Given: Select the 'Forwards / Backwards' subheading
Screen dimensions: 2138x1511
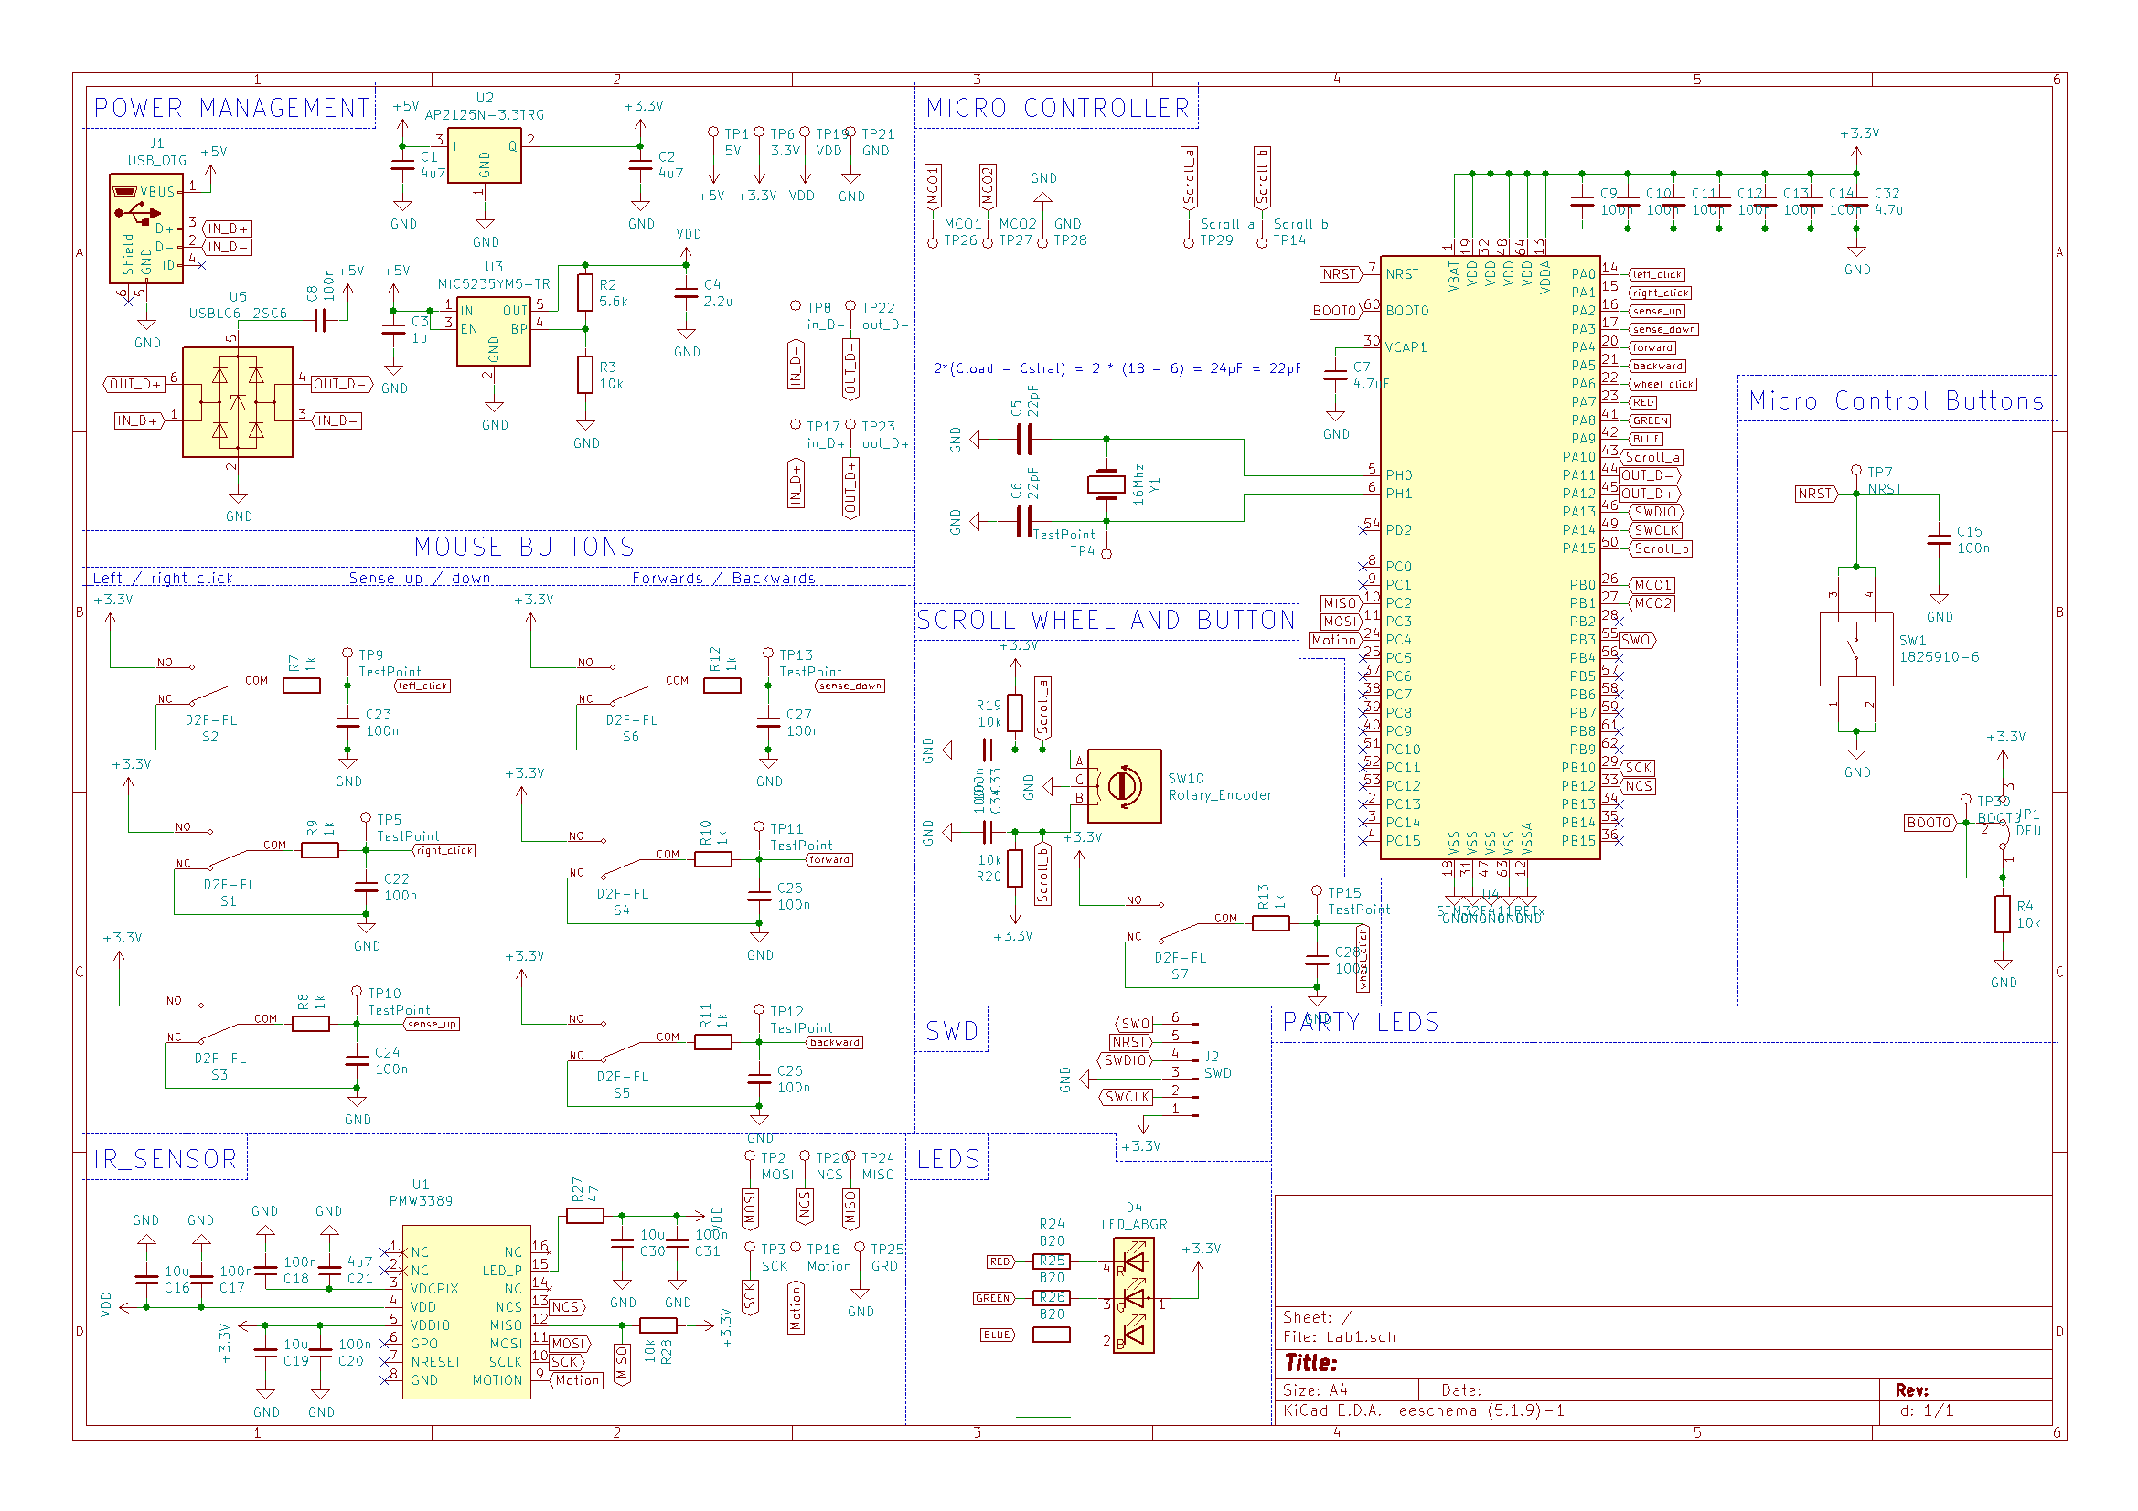Looking at the screenshot, I should pyautogui.click(x=723, y=578).
